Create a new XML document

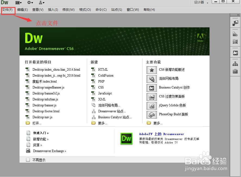102,99
